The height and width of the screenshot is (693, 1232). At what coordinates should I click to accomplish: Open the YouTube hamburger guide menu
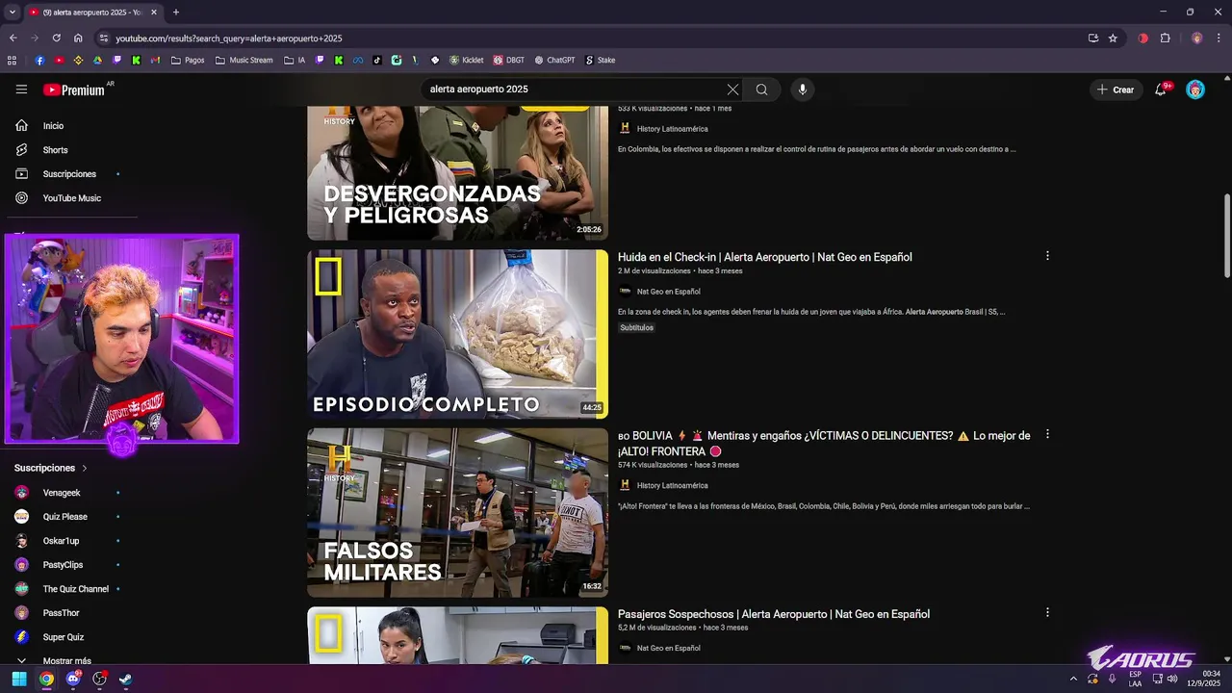point(21,90)
